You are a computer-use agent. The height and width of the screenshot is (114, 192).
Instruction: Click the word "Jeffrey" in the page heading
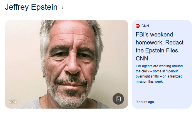coord(17,7)
